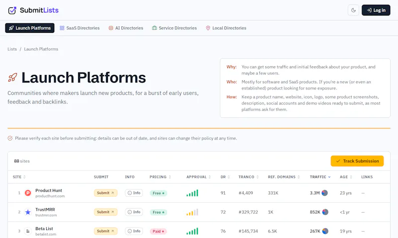Sort table by Site column
This screenshot has height=238, width=398.
pos(19,177)
